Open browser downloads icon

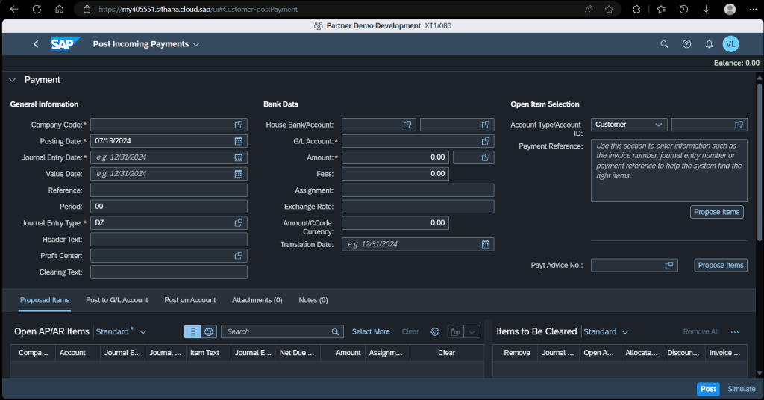[x=706, y=9]
